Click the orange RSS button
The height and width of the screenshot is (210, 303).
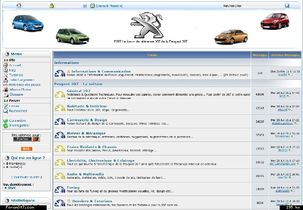27,149
